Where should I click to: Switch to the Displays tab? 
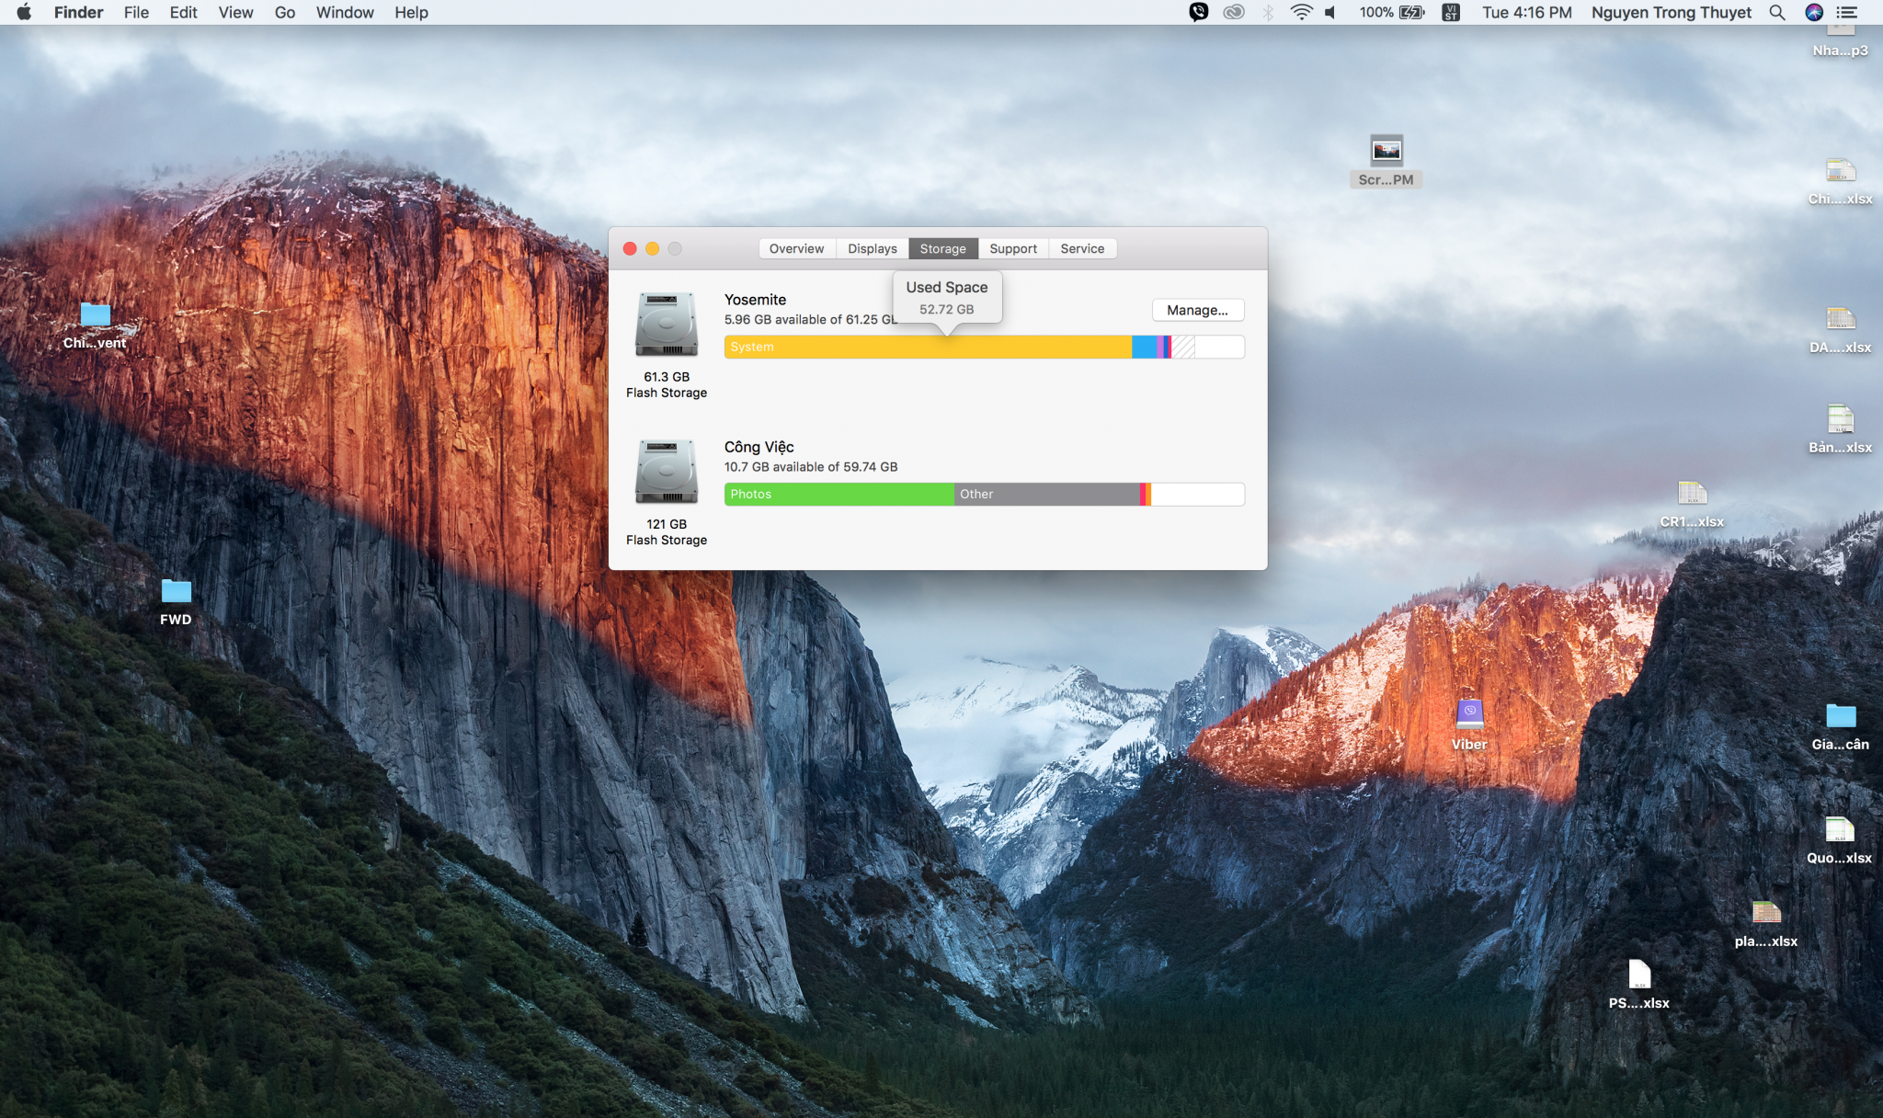click(872, 249)
